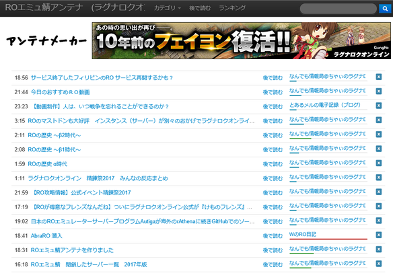Click the green bar on the 18:31 row
This screenshot has width=393, height=273.
click(x=301, y=253)
